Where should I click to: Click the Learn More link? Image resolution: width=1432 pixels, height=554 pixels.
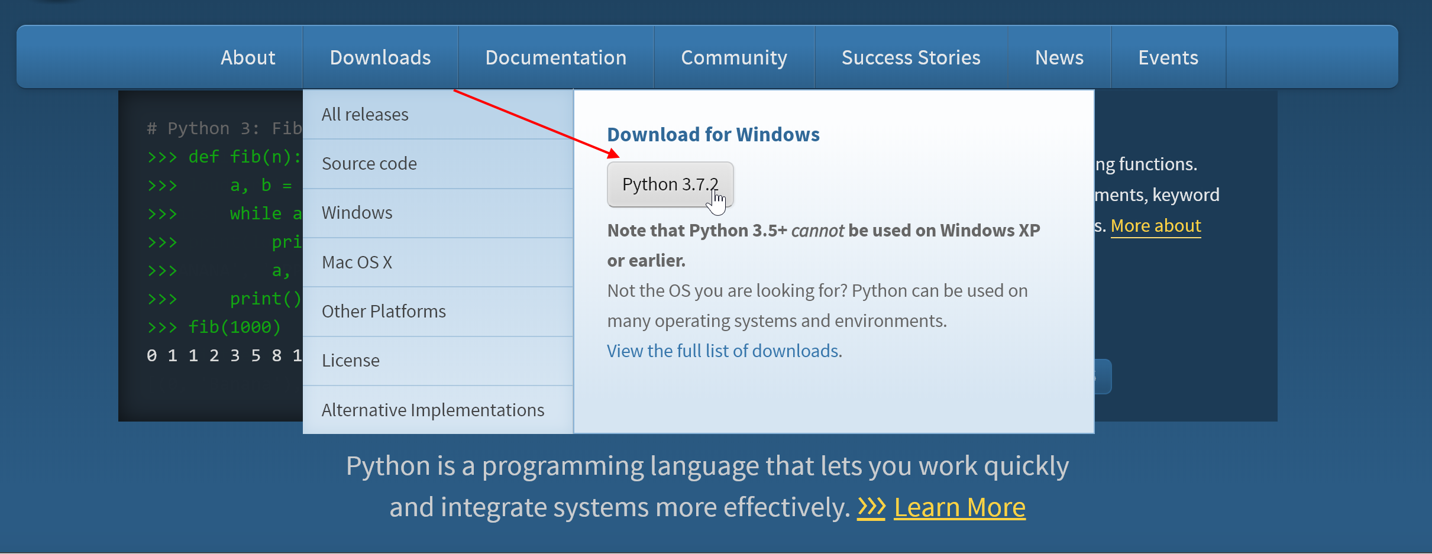pyautogui.click(x=959, y=507)
